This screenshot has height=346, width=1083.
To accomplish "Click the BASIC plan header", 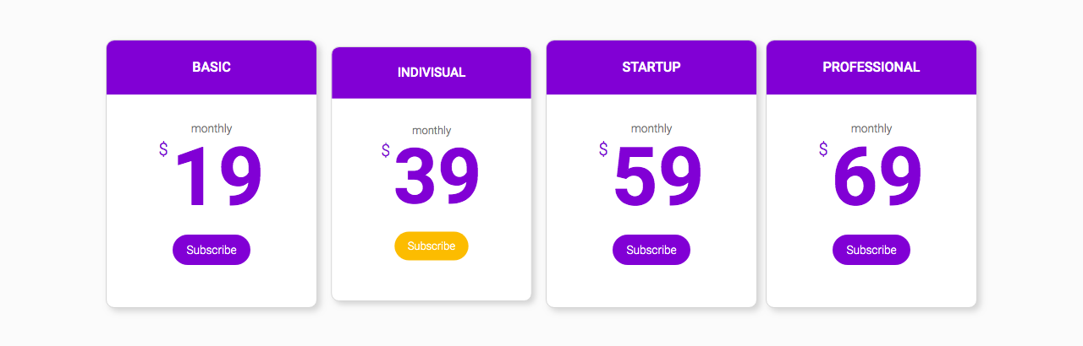I will 212,68.
